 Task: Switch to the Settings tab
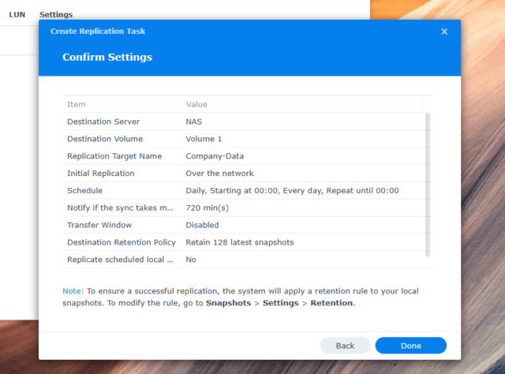56,14
